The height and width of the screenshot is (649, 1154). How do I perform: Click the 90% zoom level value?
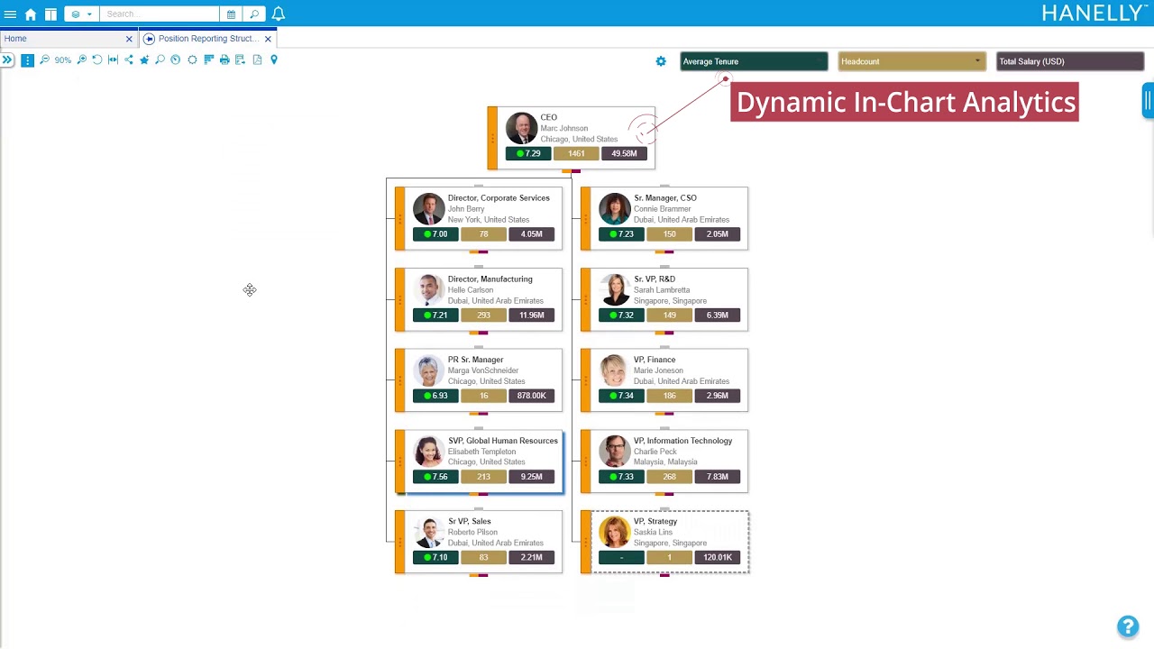[x=62, y=60]
